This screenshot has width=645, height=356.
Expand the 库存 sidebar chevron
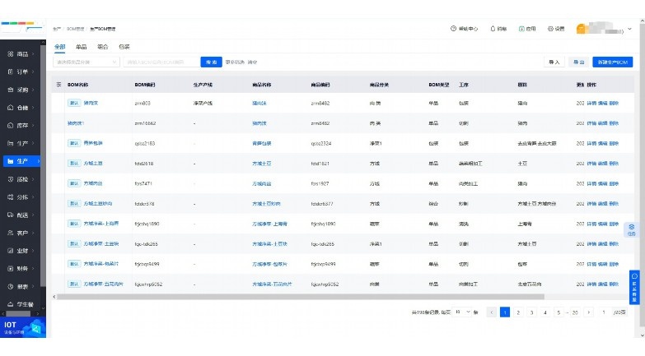coord(33,125)
